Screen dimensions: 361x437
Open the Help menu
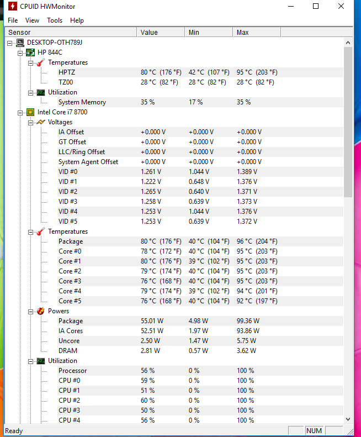(x=77, y=20)
